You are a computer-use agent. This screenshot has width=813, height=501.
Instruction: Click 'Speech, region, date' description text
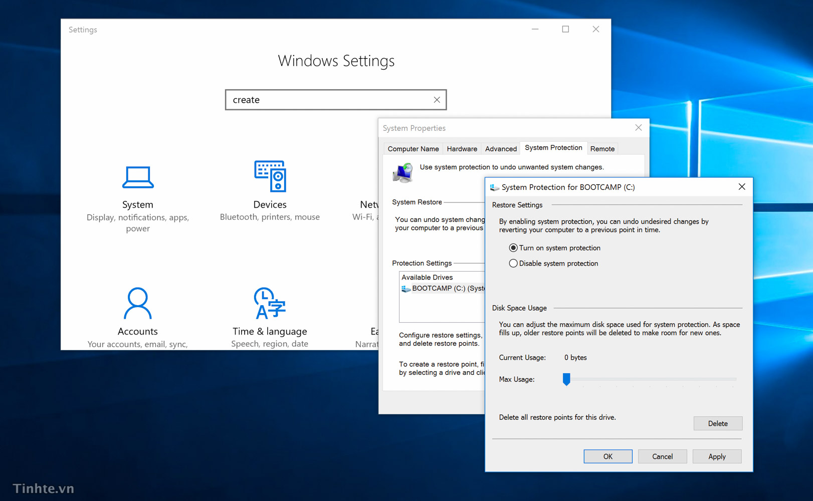click(270, 344)
